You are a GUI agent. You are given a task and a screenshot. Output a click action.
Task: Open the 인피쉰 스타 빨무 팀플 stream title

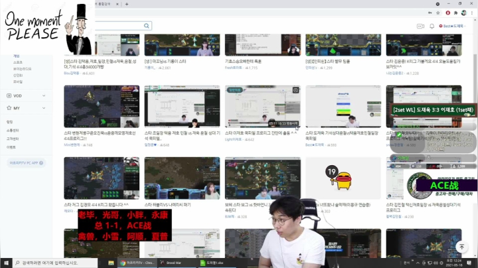click(x=328, y=61)
